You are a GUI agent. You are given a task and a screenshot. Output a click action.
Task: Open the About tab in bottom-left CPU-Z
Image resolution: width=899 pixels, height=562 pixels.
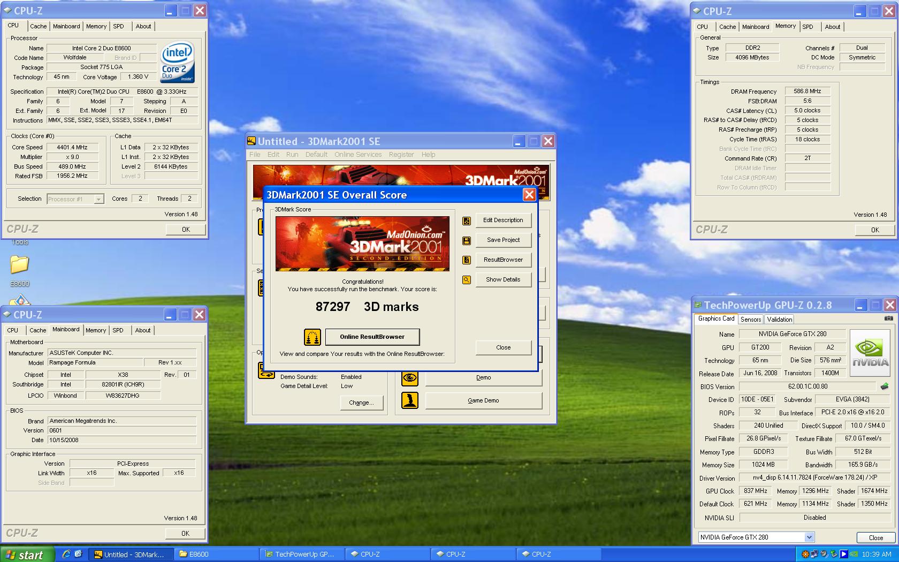point(143,330)
